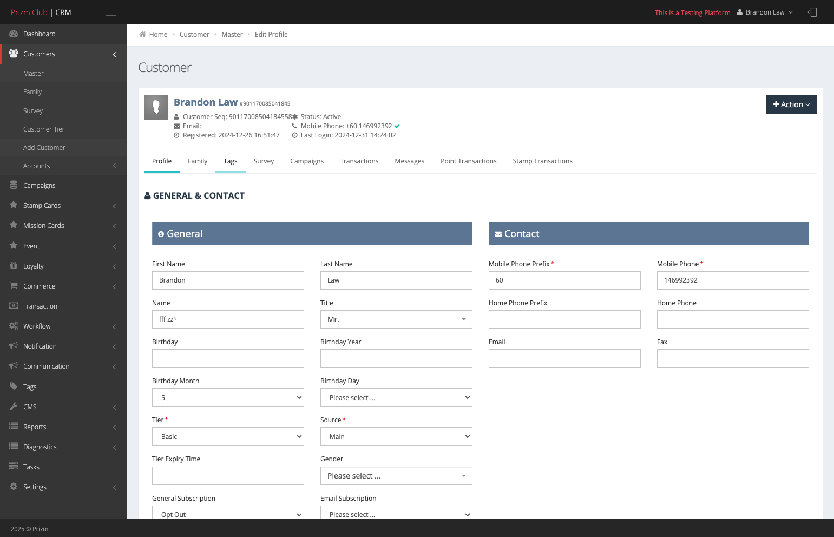Click the Master breadcrumb link
The image size is (834, 537).
(232, 34)
